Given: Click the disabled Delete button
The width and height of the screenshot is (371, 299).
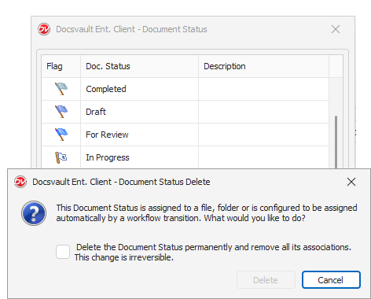Looking at the screenshot, I should 266,280.
